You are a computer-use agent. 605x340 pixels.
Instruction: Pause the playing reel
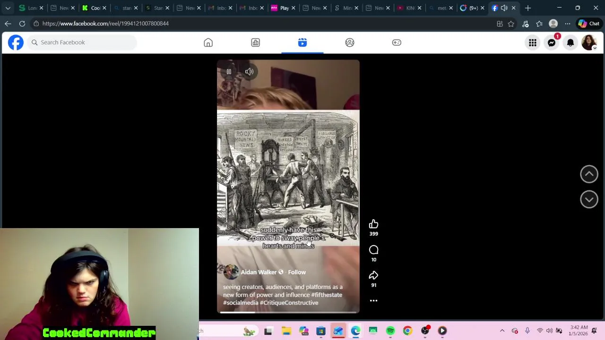point(229,72)
